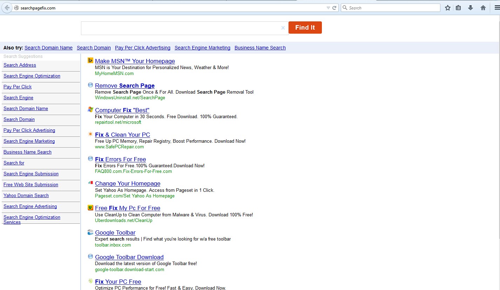The image size is (500, 290).
Task: Open the Google Toolbar result
Action: coord(115,232)
